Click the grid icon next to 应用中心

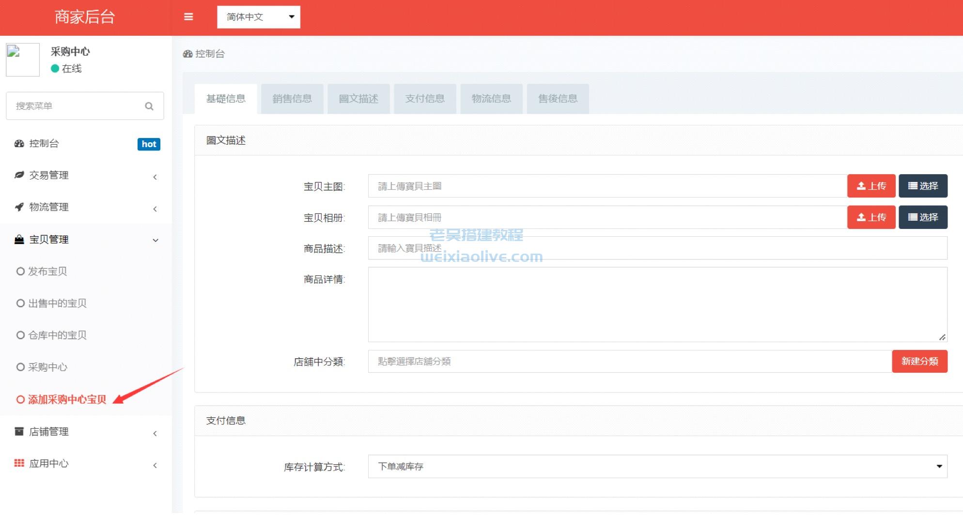click(18, 463)
